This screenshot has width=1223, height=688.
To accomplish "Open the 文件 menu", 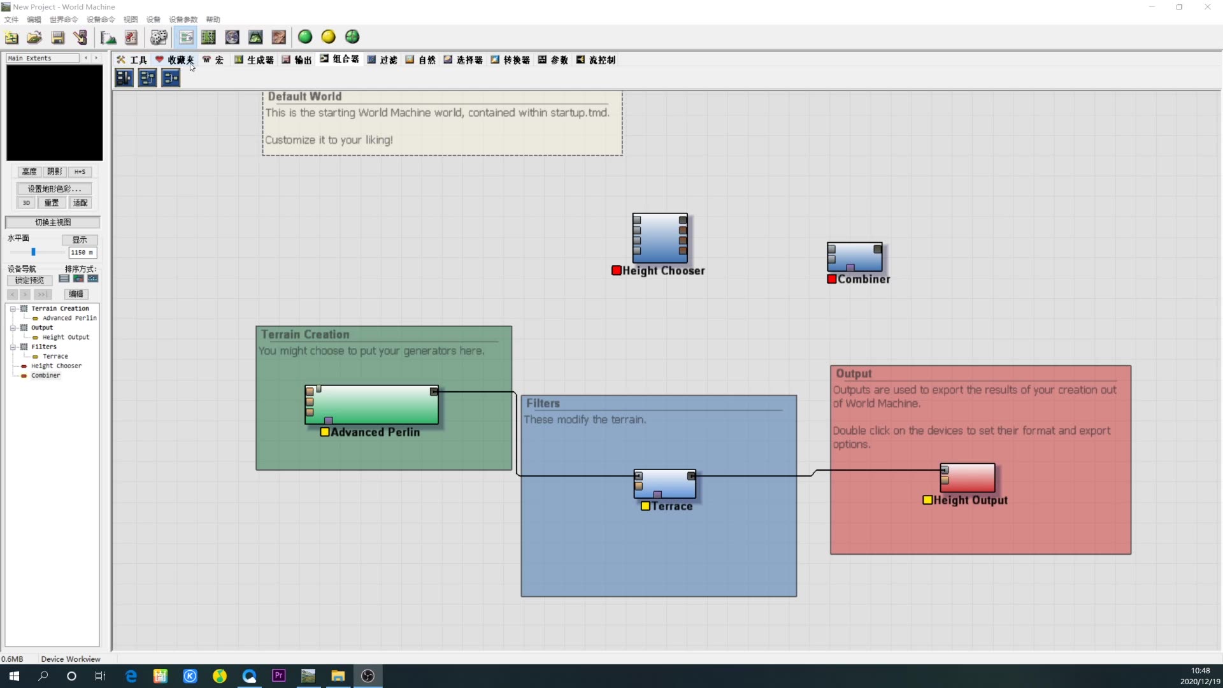I will click(x=10, y=20).
